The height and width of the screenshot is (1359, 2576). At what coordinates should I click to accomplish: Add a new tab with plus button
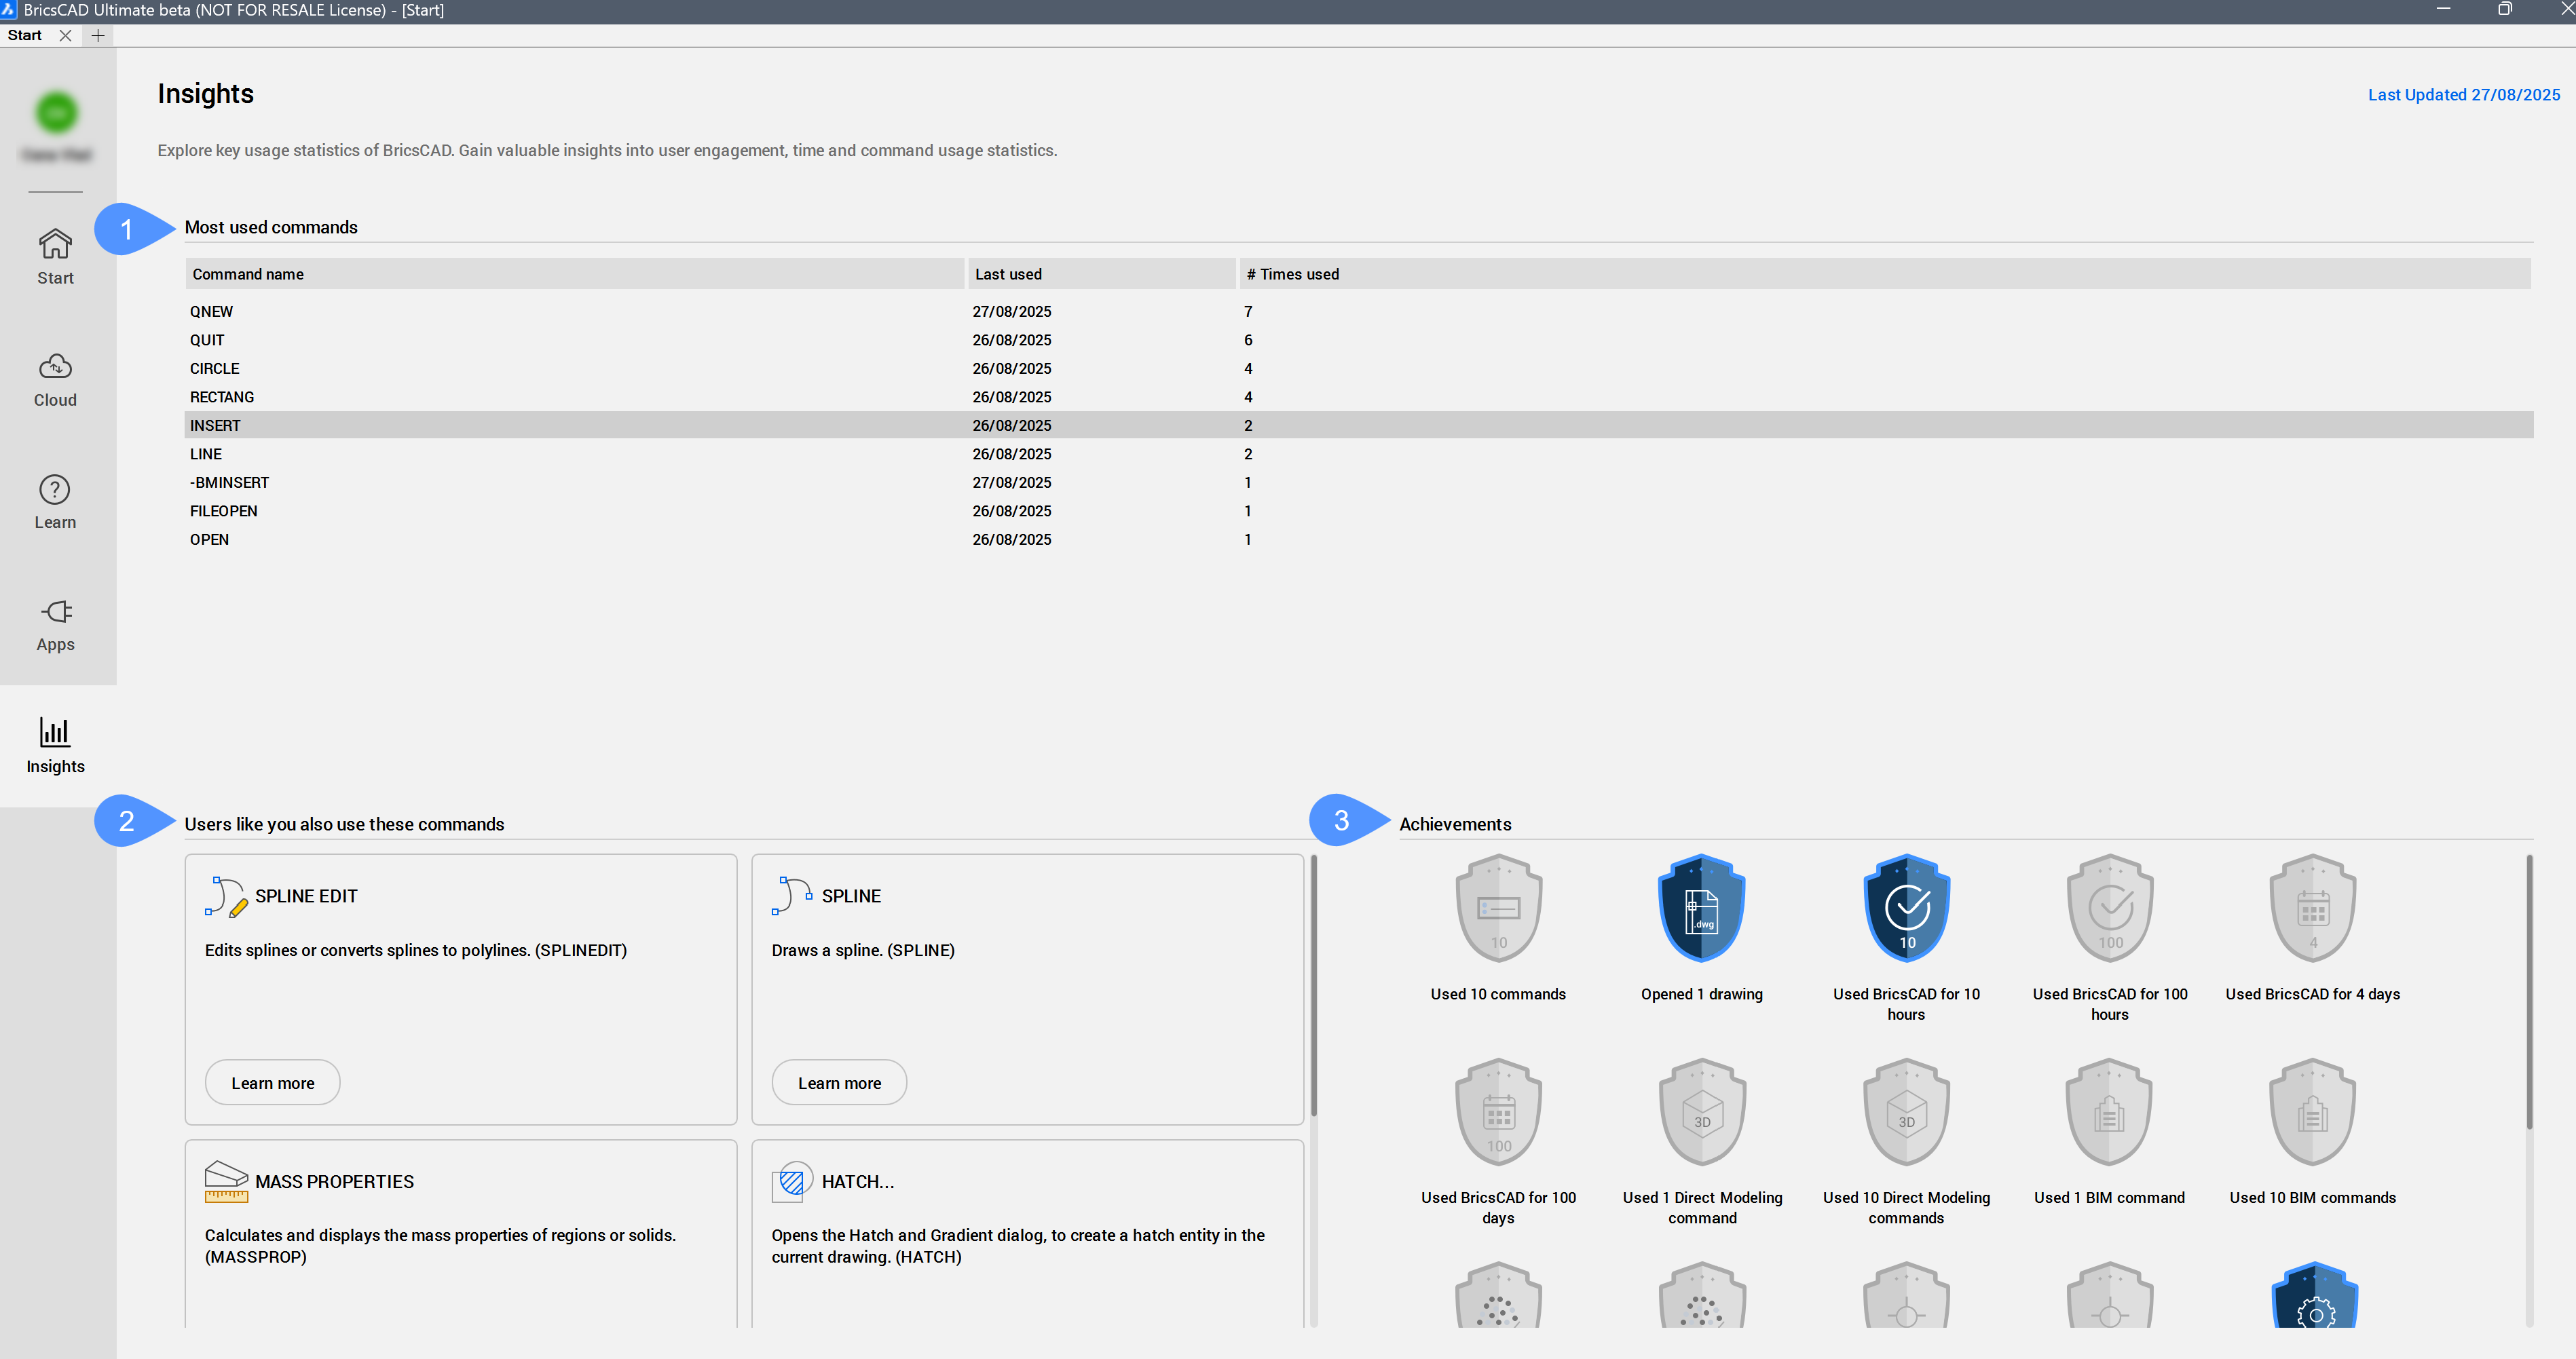[x=98, y=35]
